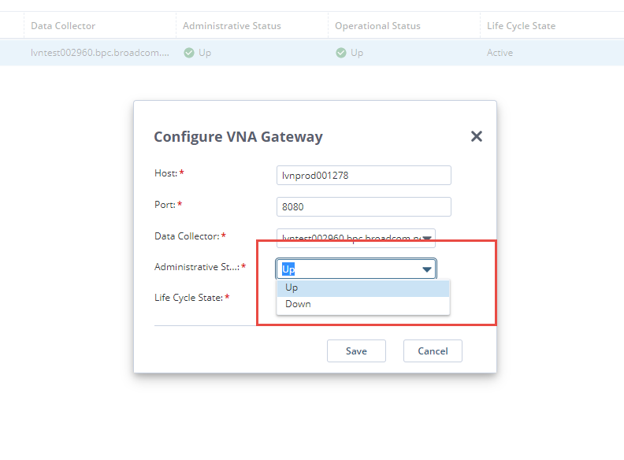Select the lvntest002960 data collector table row
The height and width of the screenshot is (460, 624).
98,53
